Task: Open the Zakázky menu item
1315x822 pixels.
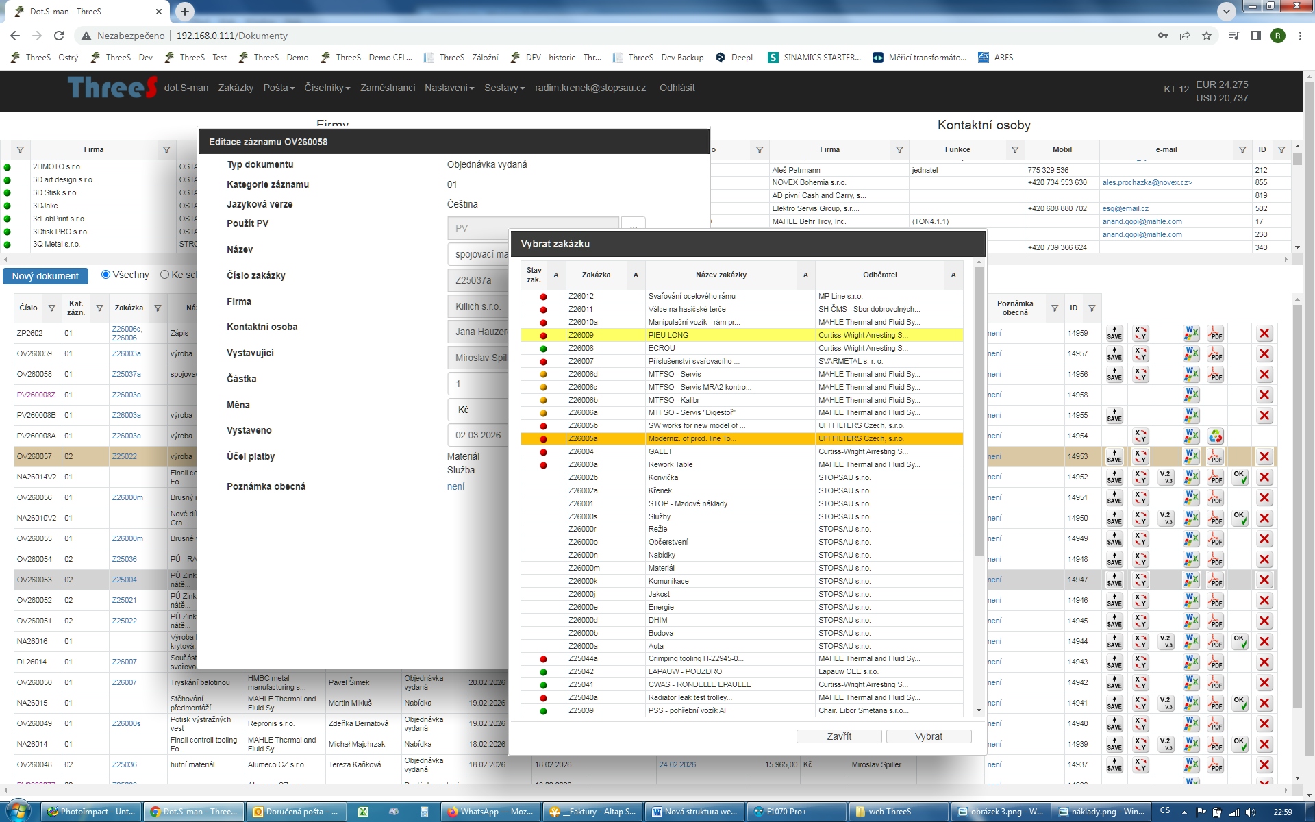Action: tap(236, 88)
